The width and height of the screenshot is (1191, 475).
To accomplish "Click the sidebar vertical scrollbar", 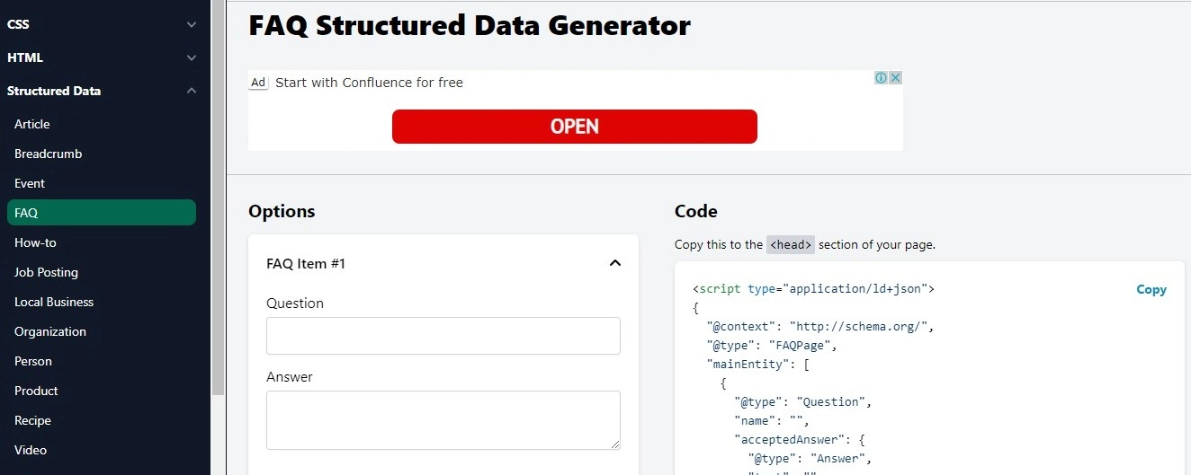I will pos(218,198).
